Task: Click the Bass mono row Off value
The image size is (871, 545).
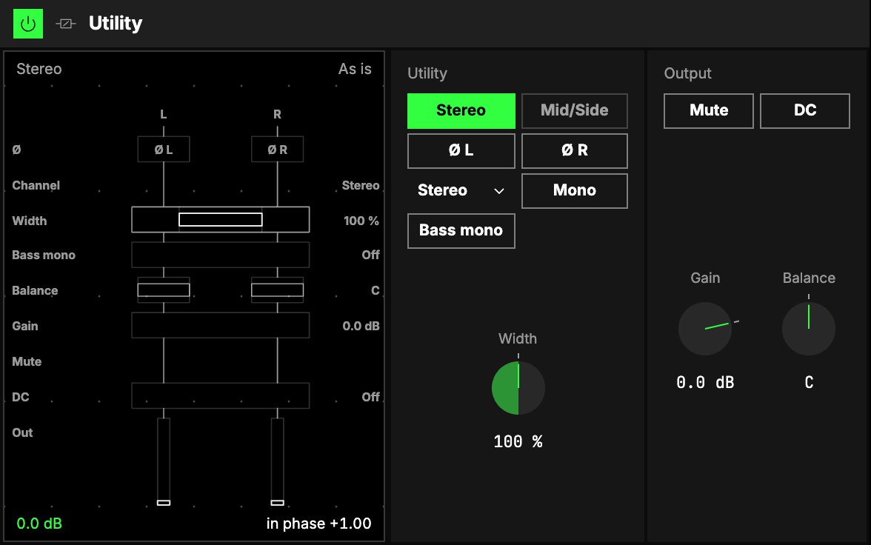Action: click(x=370, y=255)
